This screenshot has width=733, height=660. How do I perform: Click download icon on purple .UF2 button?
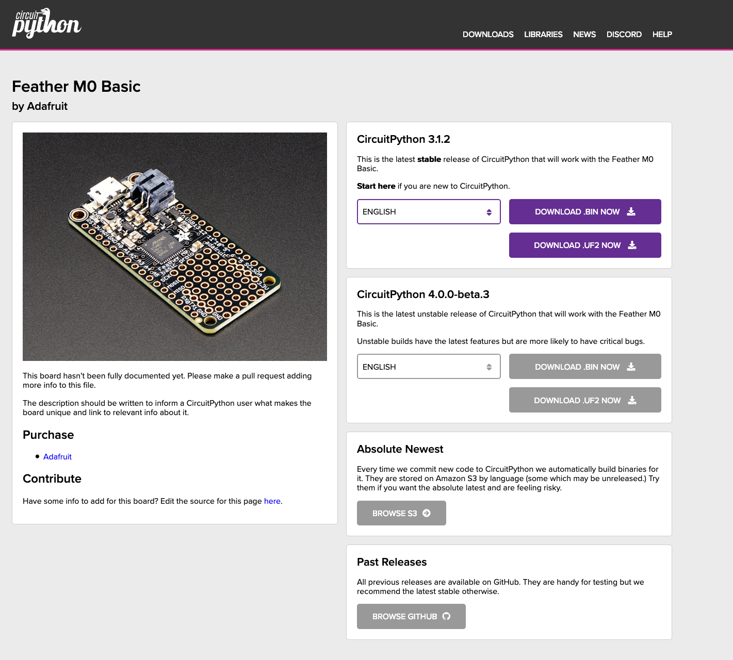click(632, 245)
